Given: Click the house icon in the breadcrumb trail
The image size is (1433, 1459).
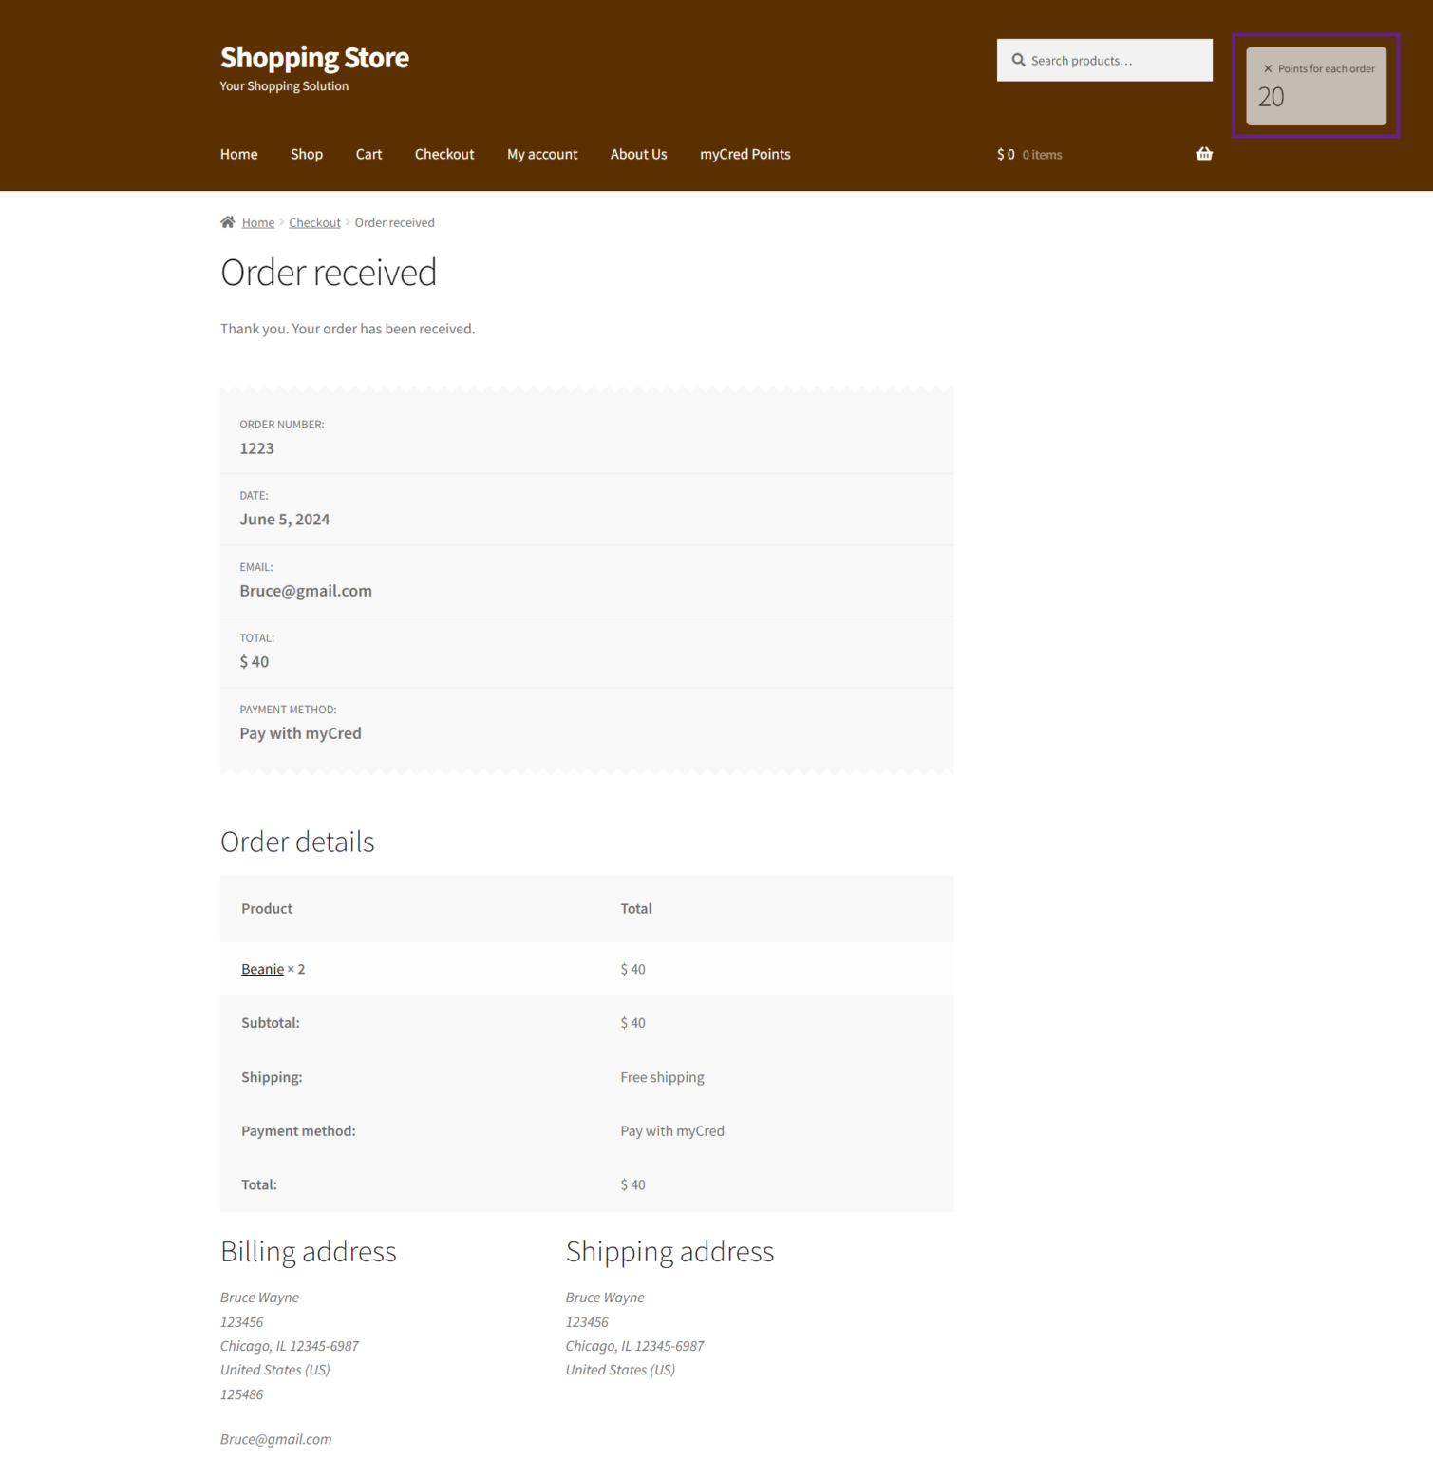Looking at the screenshot, I should coord(227,221).
